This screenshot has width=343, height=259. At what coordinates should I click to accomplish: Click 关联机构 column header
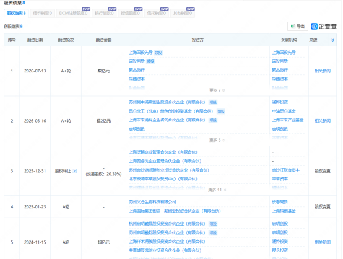pos(289,40)
